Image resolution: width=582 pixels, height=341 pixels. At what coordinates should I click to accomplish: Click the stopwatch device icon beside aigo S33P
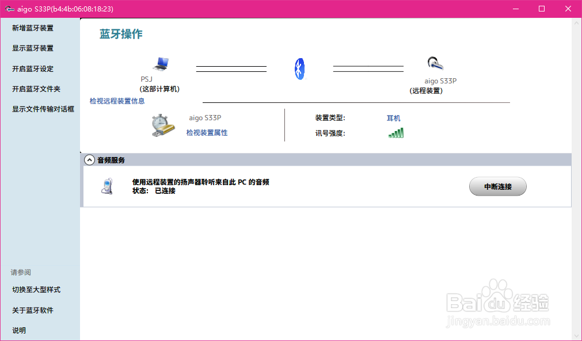point(163,125)
